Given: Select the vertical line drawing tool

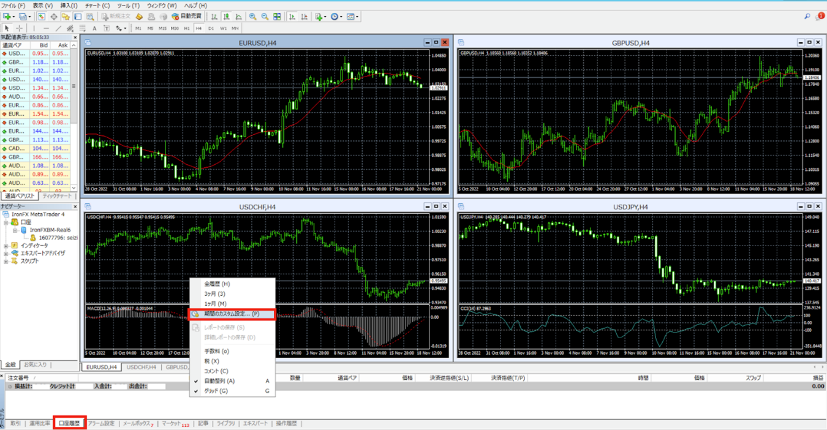Looking at the screenshot, I should 34,28.
